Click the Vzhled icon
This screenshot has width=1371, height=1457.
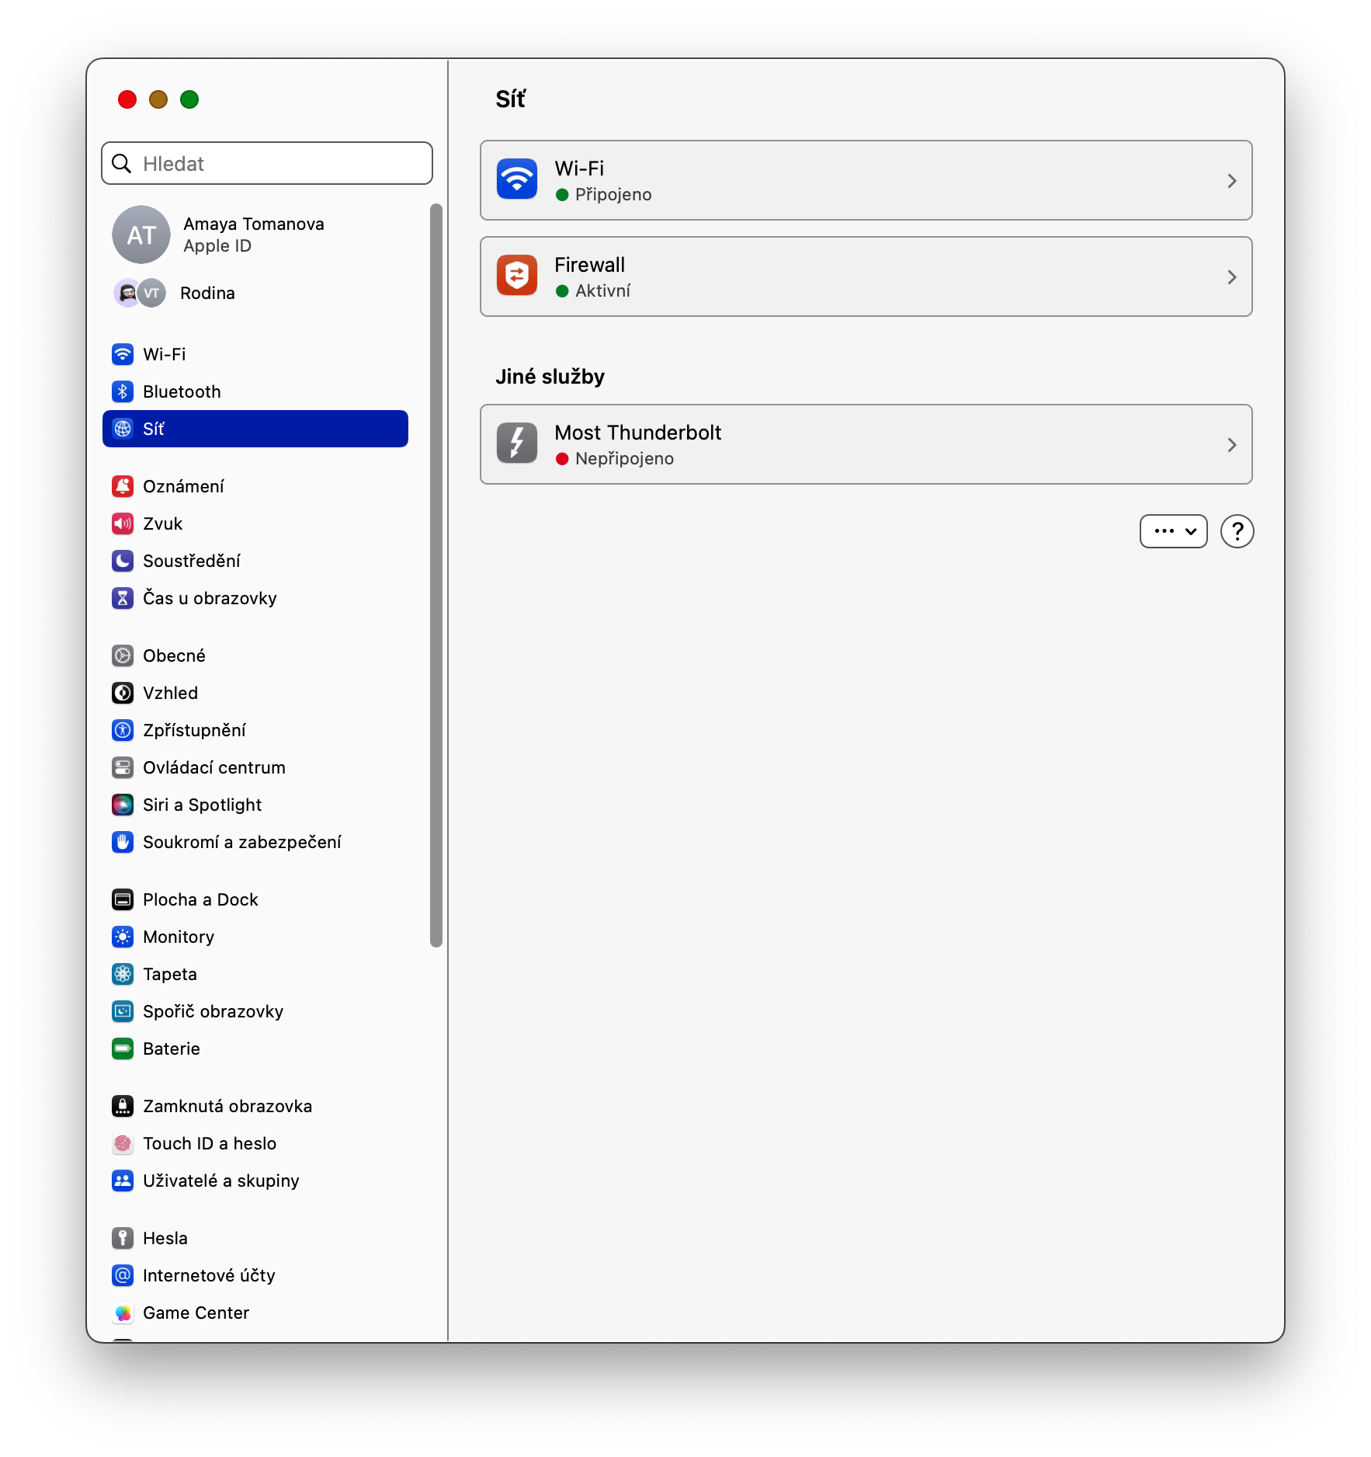click(123, 693)
